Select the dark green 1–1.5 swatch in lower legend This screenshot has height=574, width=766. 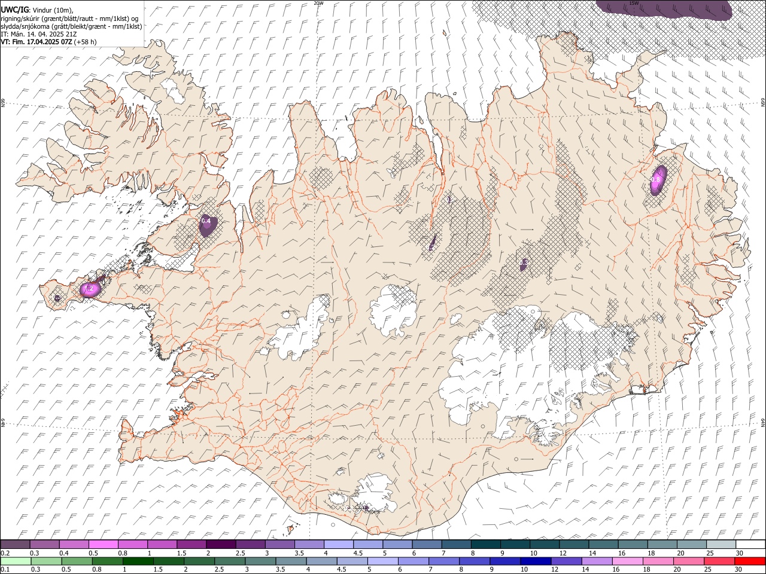138,561
